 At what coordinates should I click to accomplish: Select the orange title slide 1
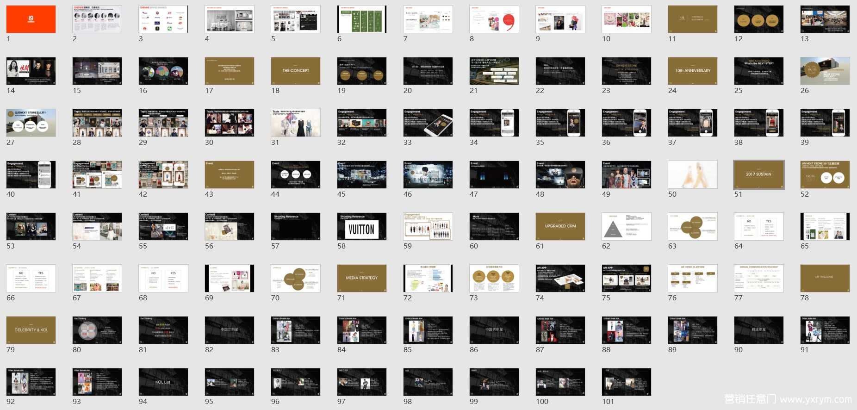pos(31,19)
